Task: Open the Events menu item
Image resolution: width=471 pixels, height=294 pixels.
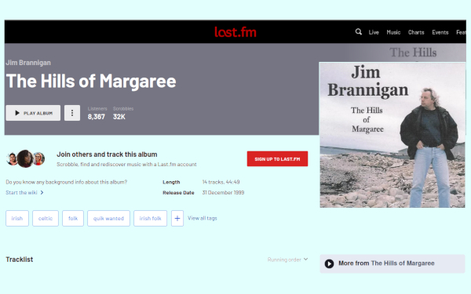Action: click(x=440, y=32)
